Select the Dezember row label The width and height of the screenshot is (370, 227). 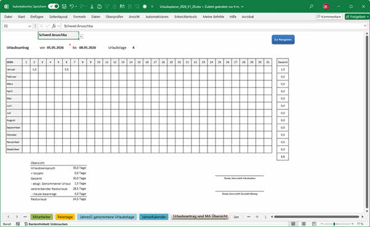click(14, 149)
